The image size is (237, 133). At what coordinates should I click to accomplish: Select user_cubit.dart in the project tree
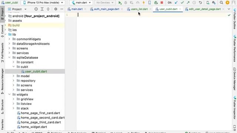point(35,71)
